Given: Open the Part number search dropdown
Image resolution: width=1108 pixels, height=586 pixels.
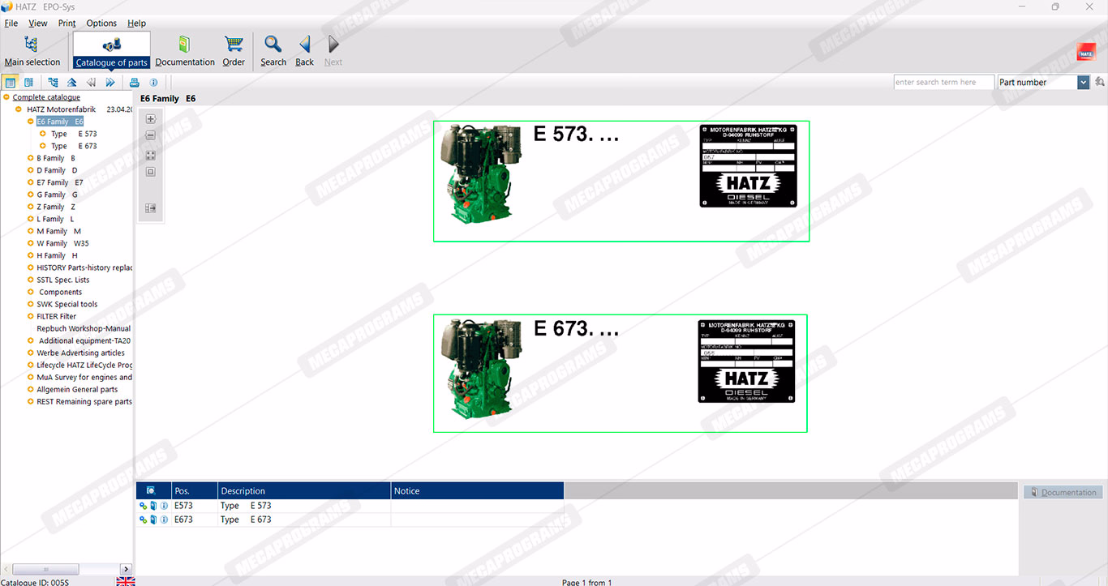Looking at the screenshot, I should point(1083,82).
